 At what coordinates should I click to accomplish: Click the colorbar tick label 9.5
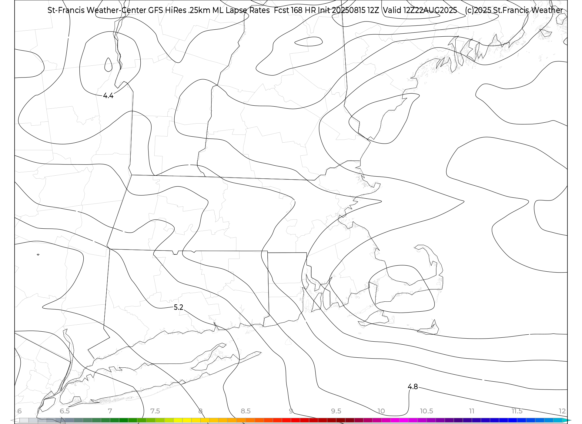coord(336,411)
